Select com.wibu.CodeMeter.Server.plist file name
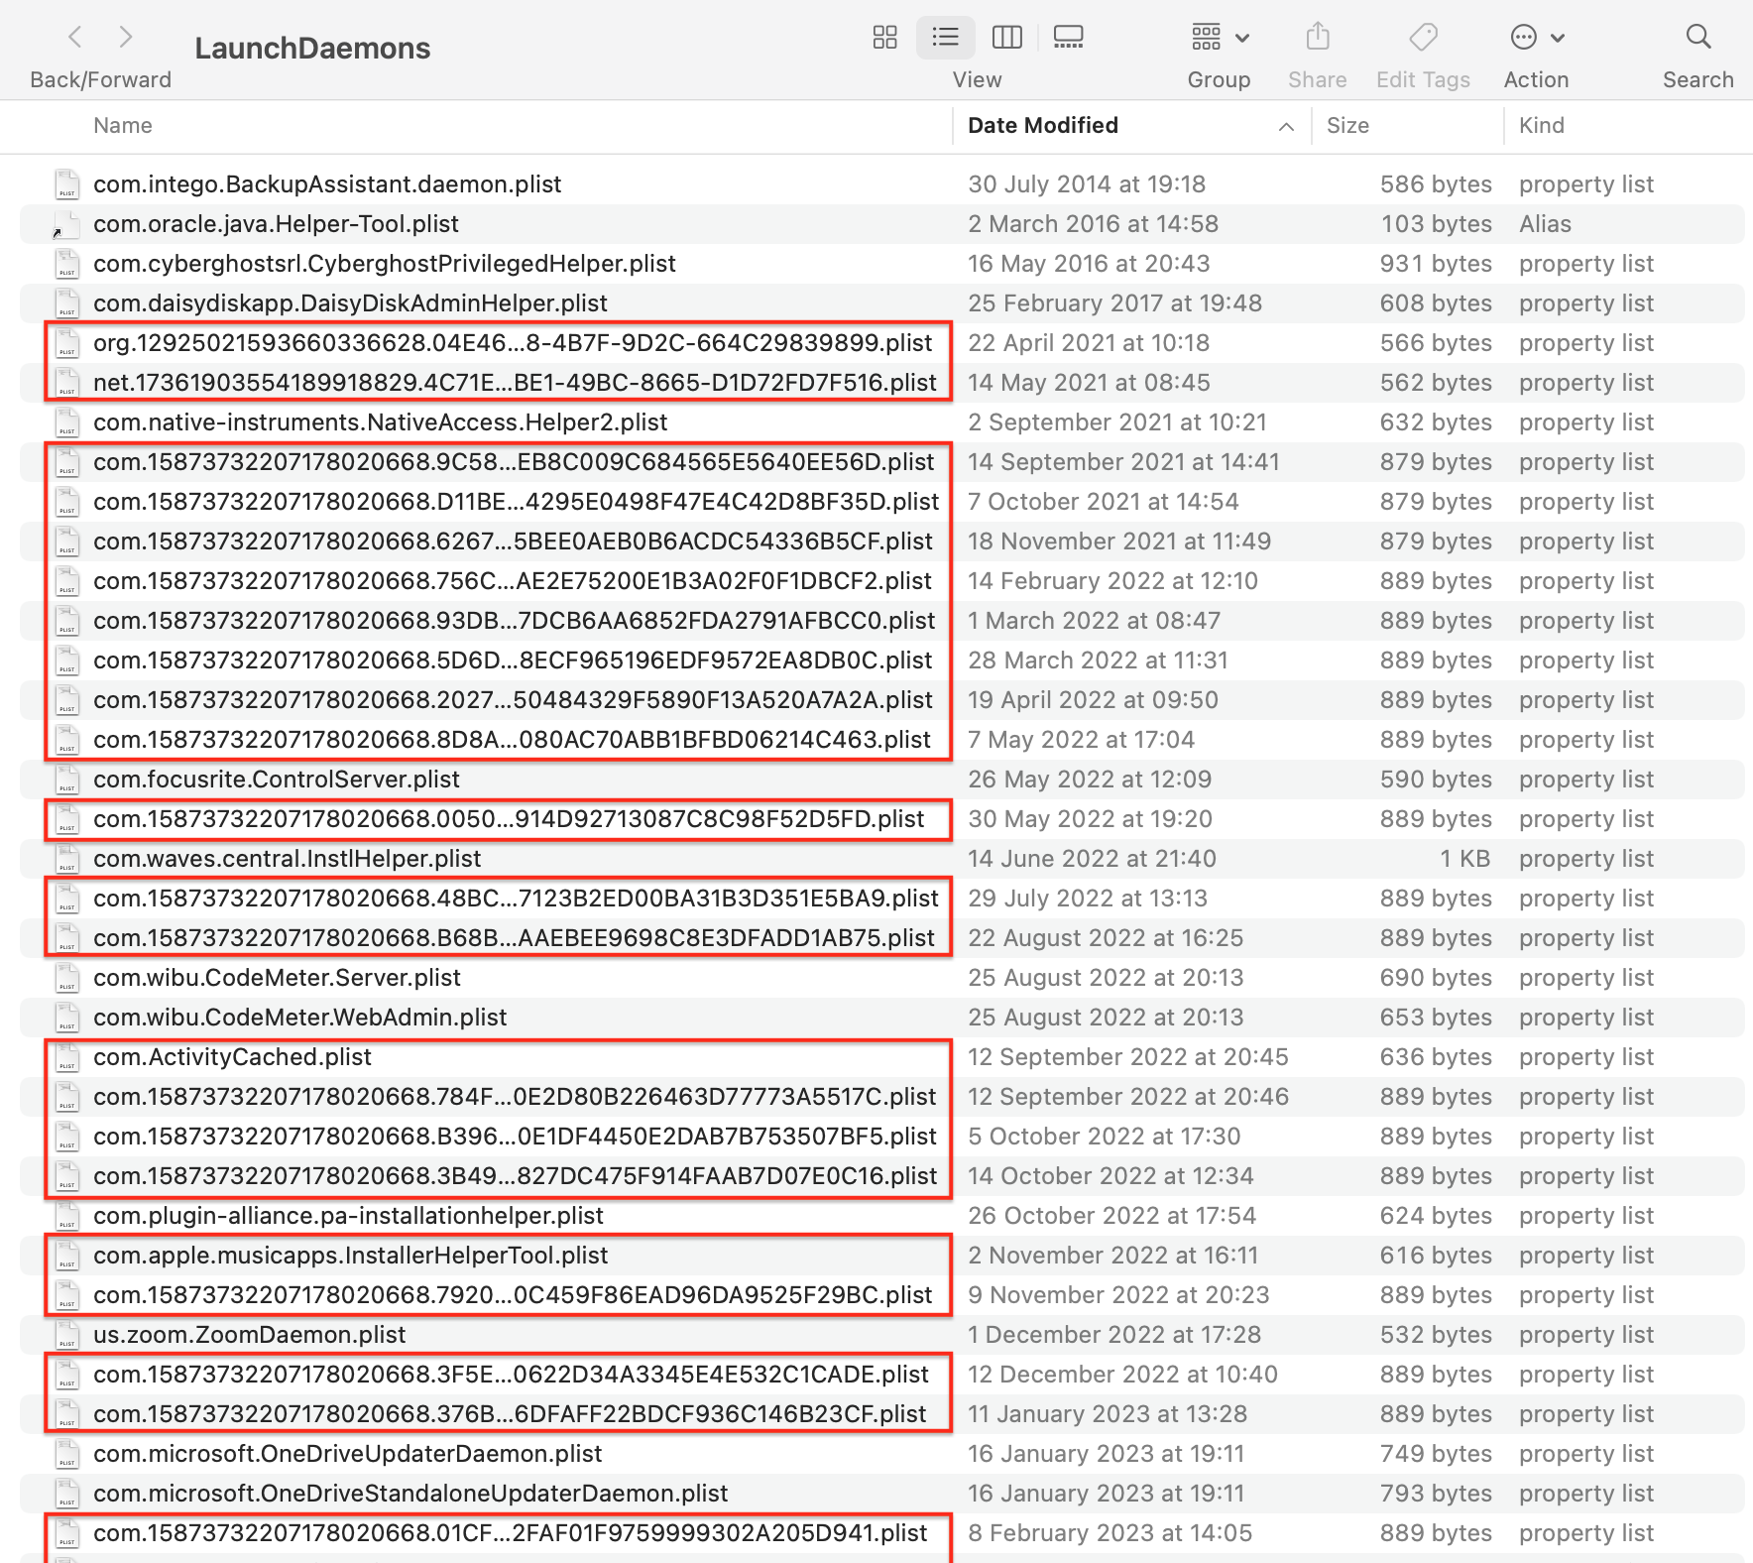The width and height of the screenshot is (1753, 1563). tap(277, 978)
